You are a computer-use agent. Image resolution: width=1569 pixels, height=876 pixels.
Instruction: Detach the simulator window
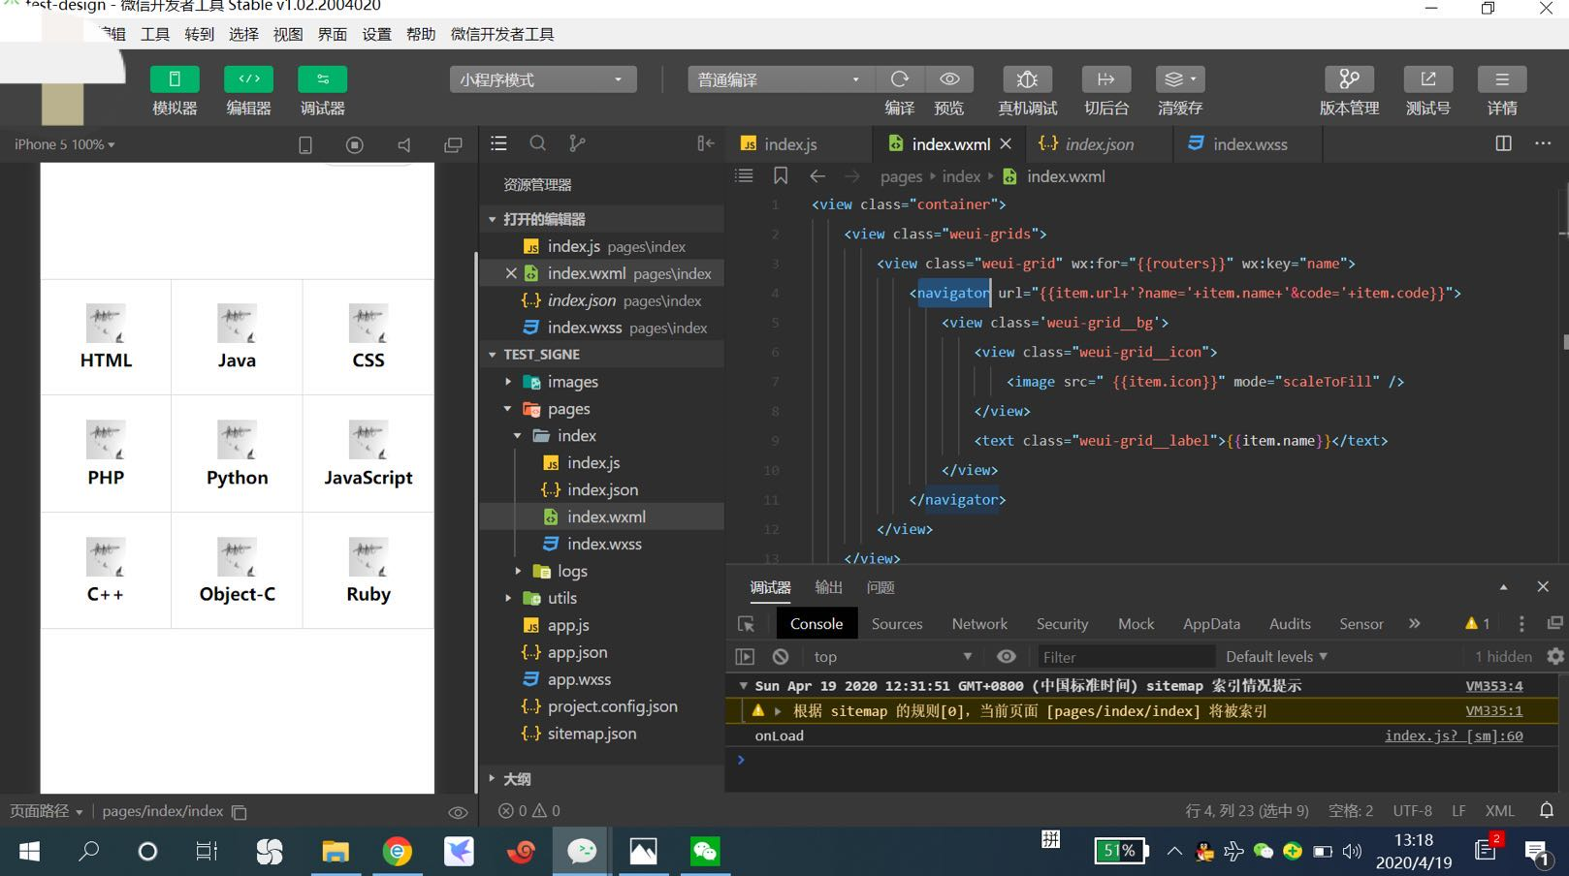pos(453,144)
